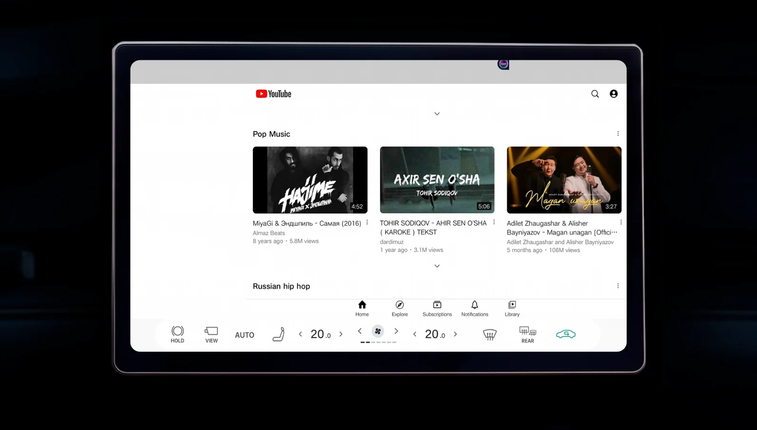Play the MiyaGi Hajime thumbnail

click(310, 180)
